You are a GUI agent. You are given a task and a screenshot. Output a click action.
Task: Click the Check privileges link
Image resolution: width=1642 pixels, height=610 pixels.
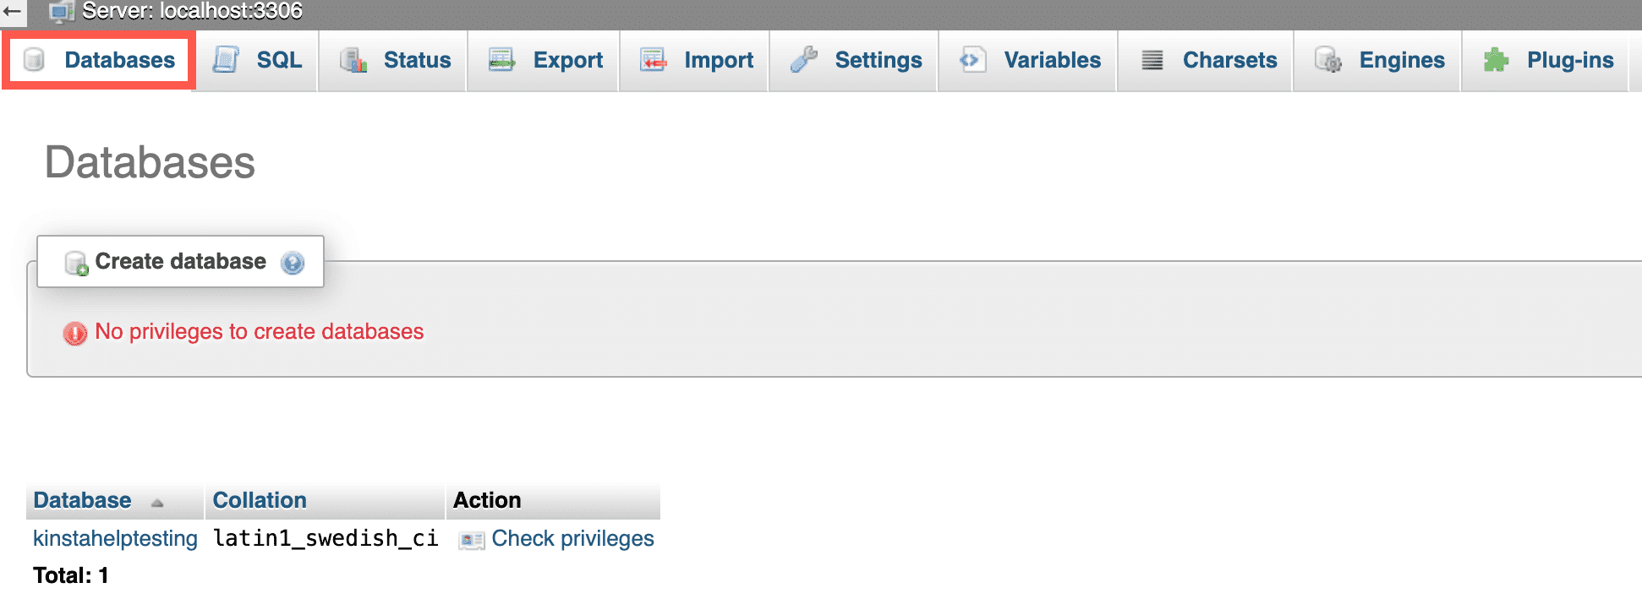pyautogui.click(x=572, y=538)
